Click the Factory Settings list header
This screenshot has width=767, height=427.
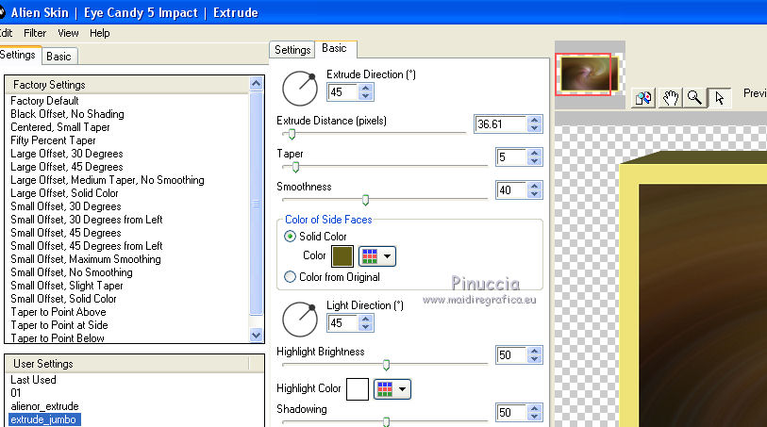coord(127,85)
